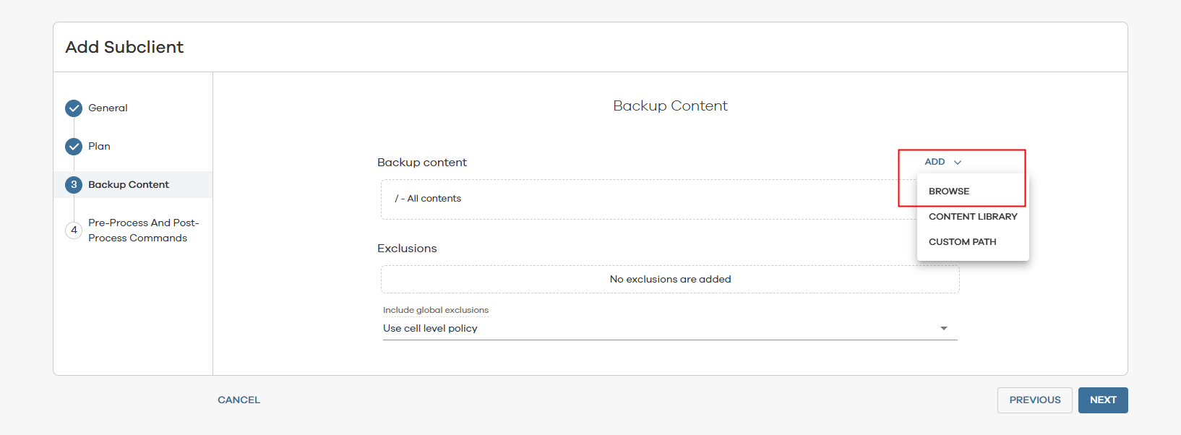Select CONTENT LIBRARY from the ADD menu

tap(973, 217)
